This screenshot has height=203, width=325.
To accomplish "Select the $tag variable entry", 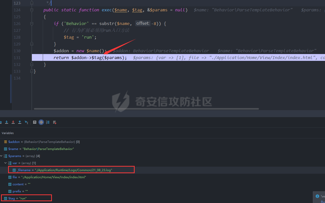I will tap(17, 198).
